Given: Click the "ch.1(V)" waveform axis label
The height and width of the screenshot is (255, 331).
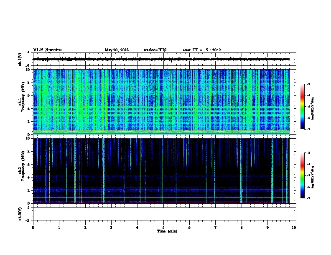Looking at the screenshot, I should point(20,59).
